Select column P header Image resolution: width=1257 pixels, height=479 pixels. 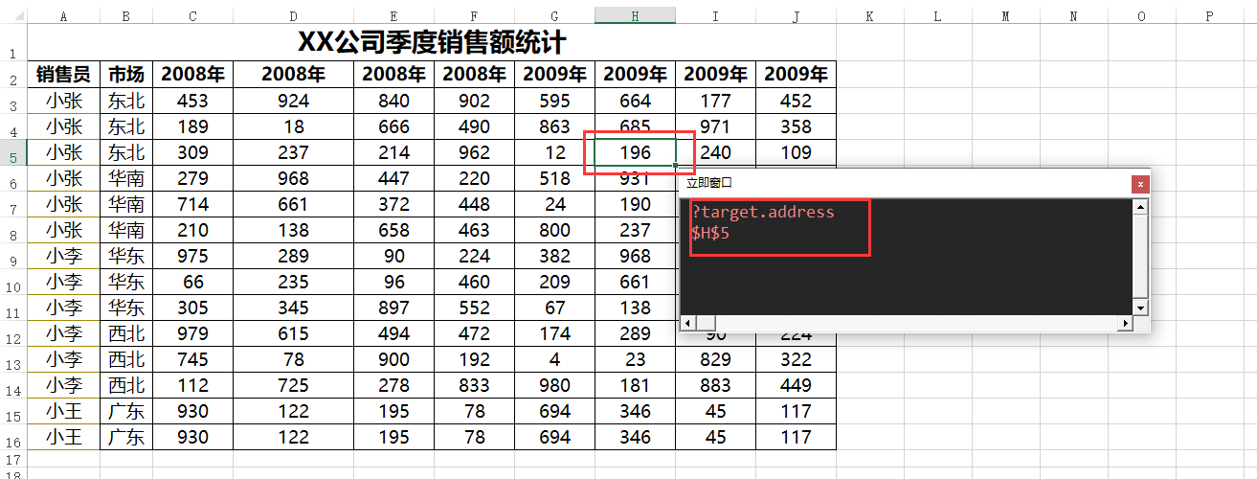pyautogui.click(x=1210, y=15)
